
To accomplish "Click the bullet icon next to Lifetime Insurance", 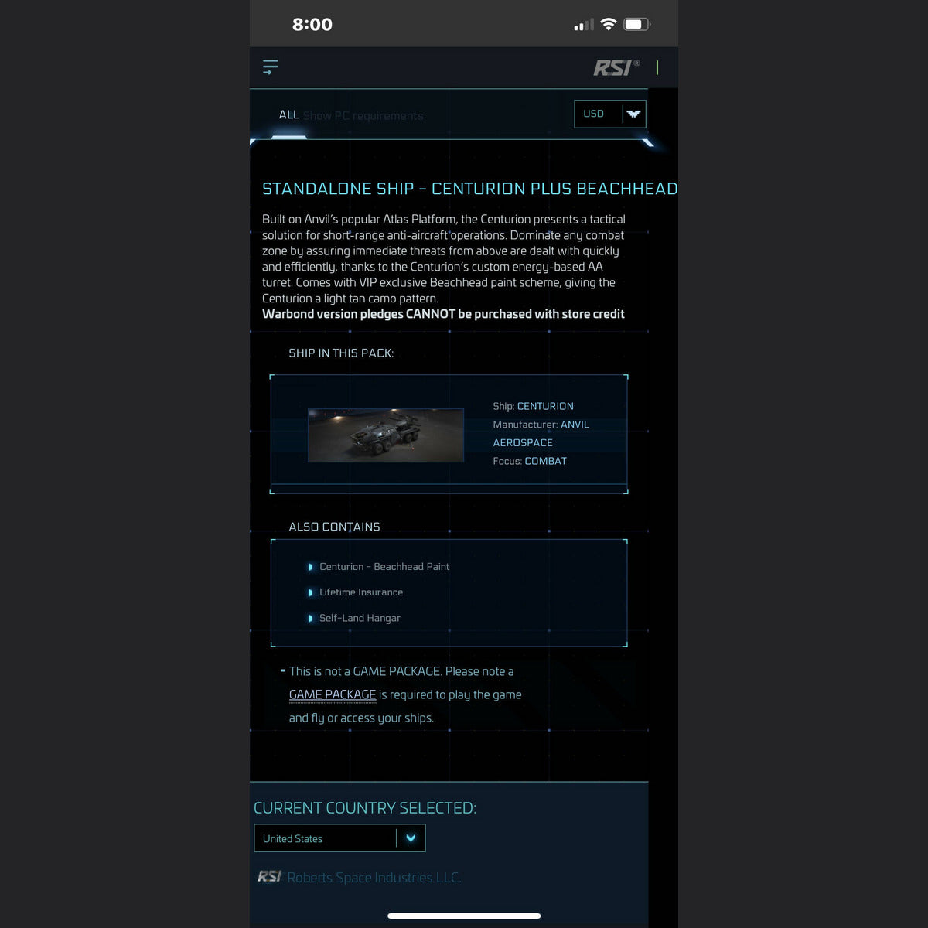I will [310, 592].
